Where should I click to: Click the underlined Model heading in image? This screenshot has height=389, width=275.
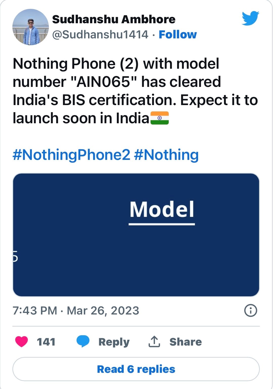click(x=162, y=210)
